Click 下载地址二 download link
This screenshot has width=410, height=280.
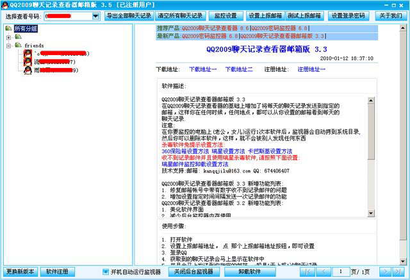[x=239, y=70]
